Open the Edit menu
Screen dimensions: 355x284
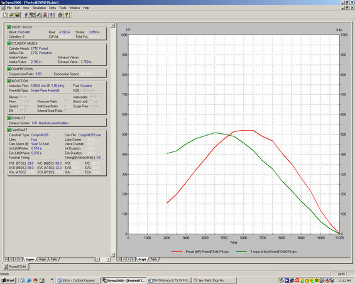point(17,8)
